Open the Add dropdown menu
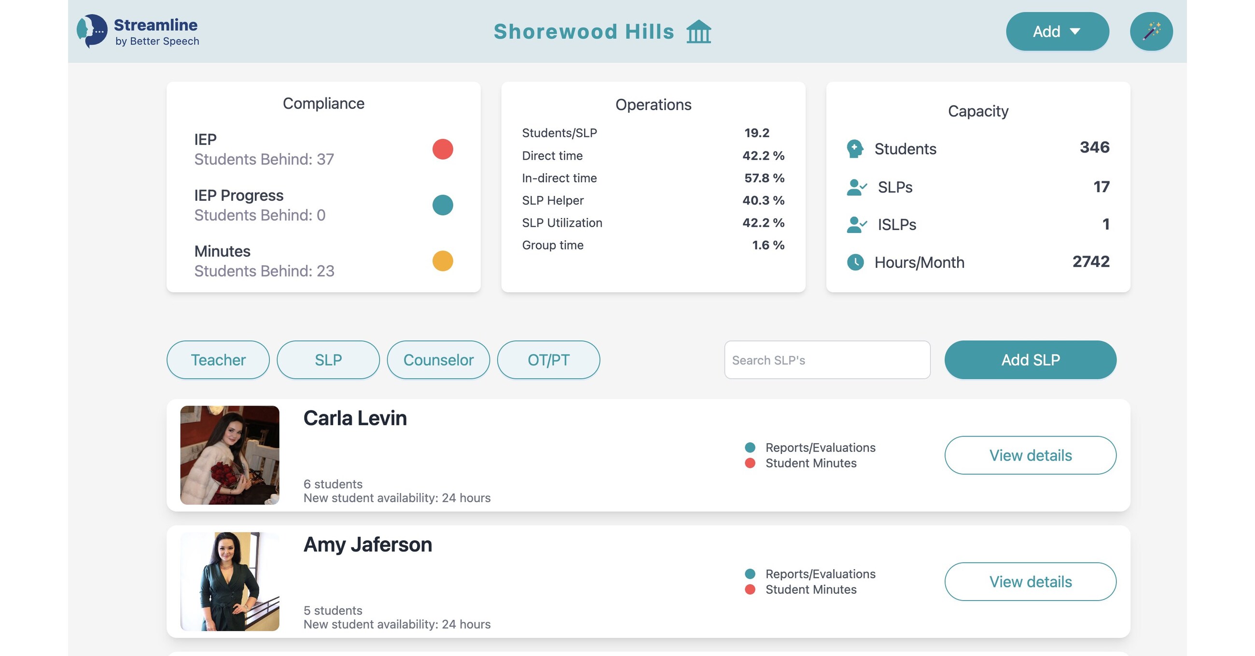The width and height of the screenshot is (1255, 656). click(1057, 31)
